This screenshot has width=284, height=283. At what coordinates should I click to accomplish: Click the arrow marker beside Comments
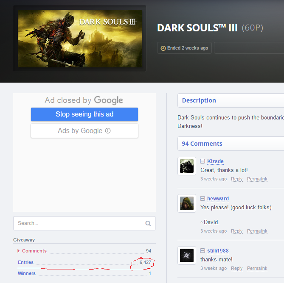pyautogui.click(x=19, y=251)
